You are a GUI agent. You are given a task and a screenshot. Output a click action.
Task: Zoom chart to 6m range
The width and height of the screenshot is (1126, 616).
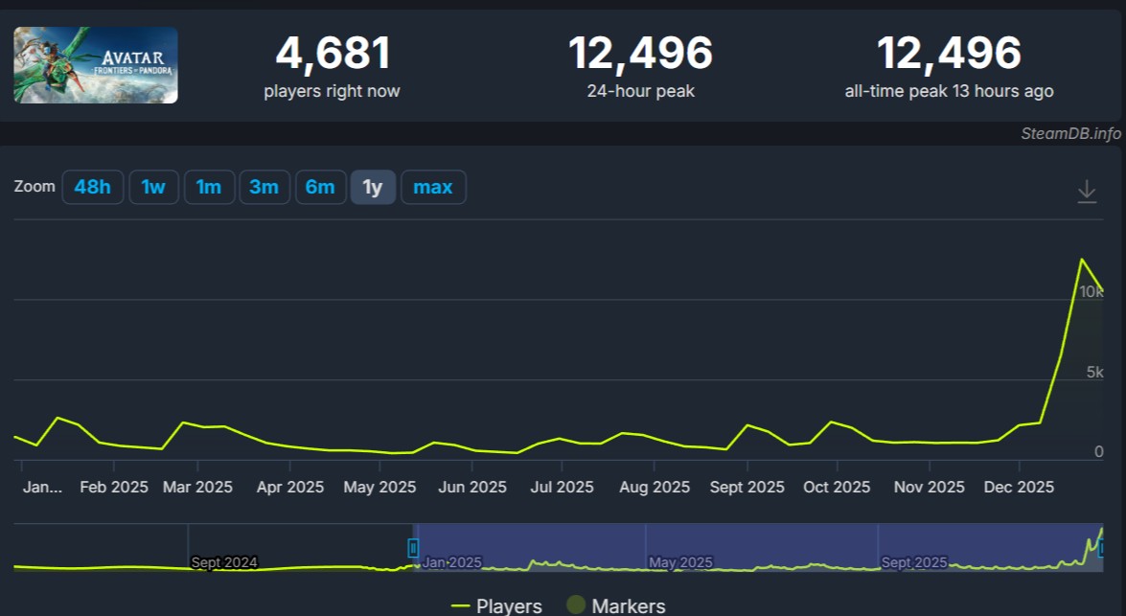pos(320,187)
